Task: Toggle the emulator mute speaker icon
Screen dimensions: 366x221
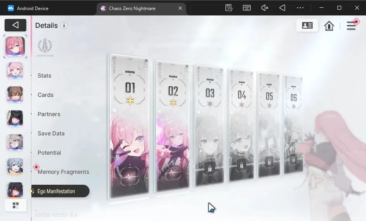Action: pos(265,8)
